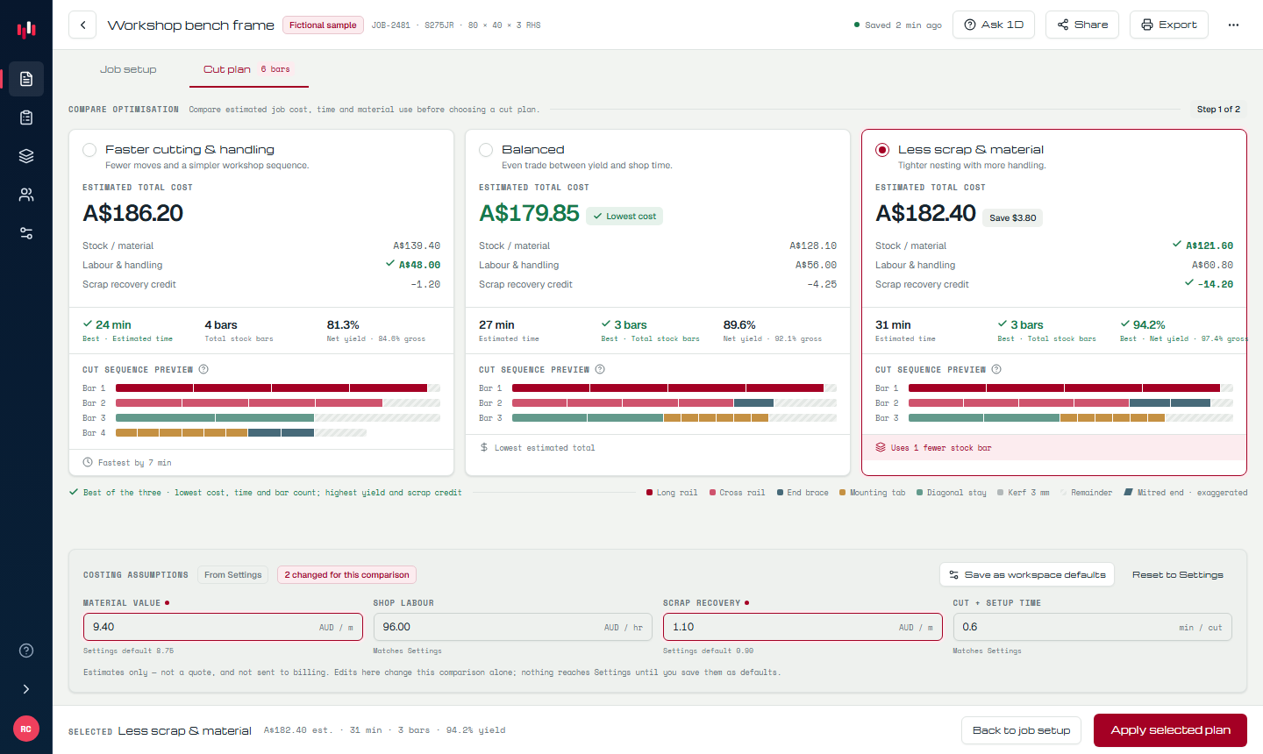The image size is (1263, 754).
Task: Apply selected plan
Action: pyautogui.click(x=1170, y=730)
